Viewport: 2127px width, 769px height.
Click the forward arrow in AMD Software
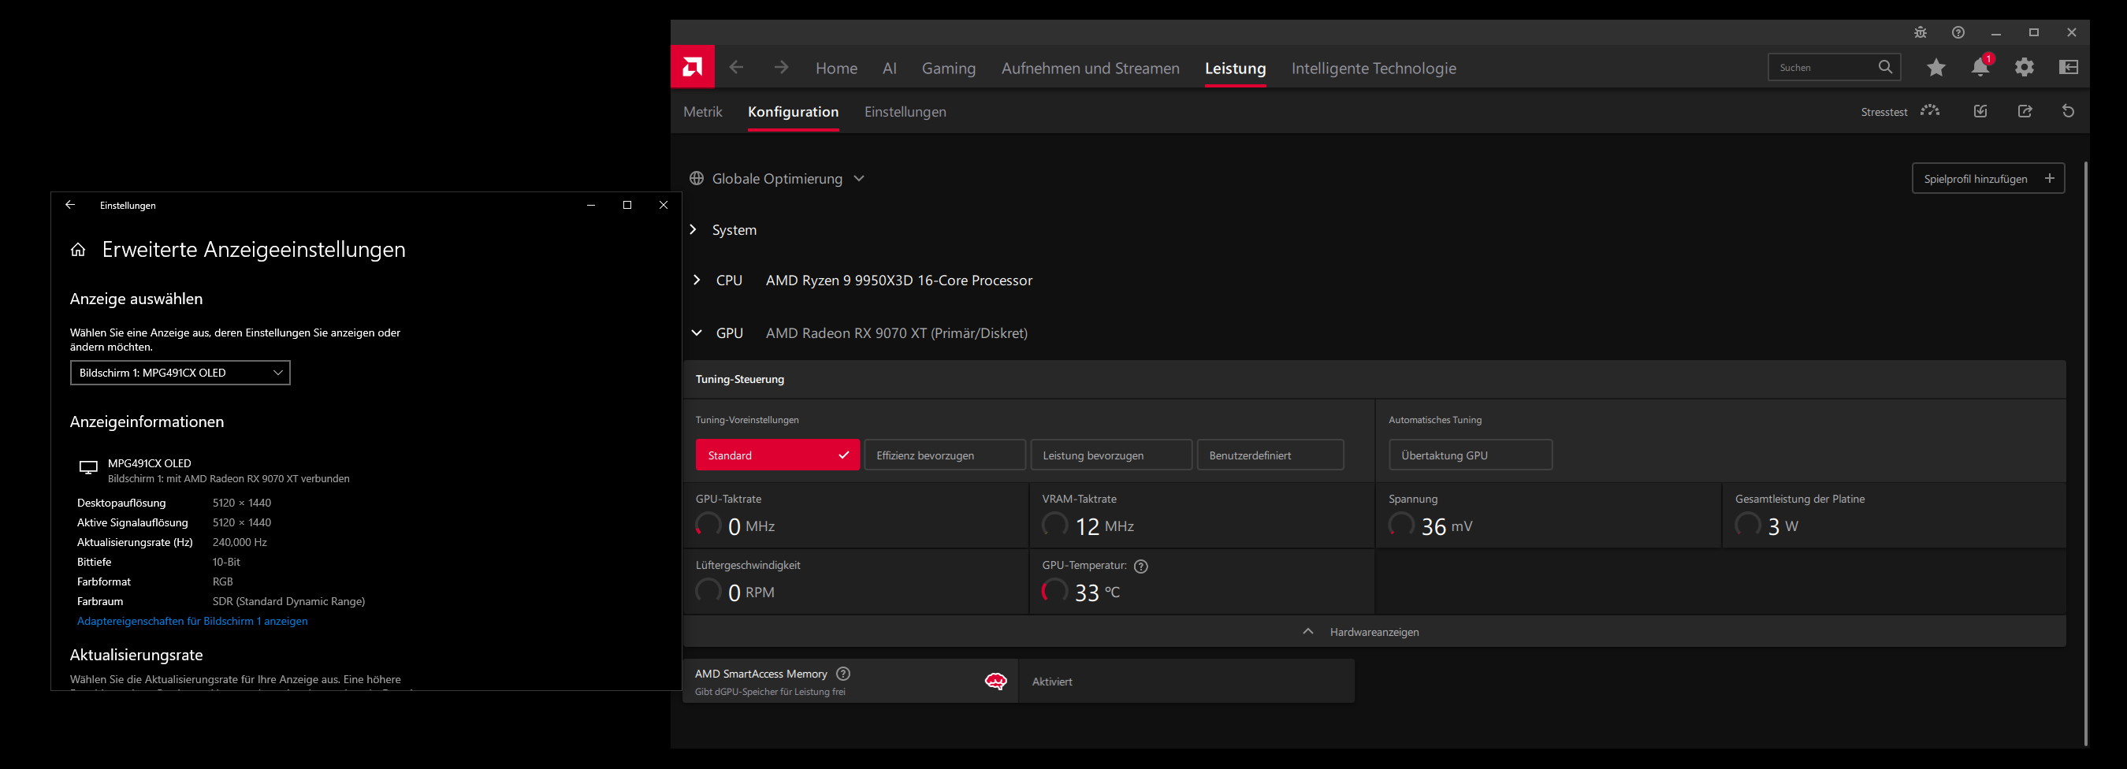(x=781, y=68)
